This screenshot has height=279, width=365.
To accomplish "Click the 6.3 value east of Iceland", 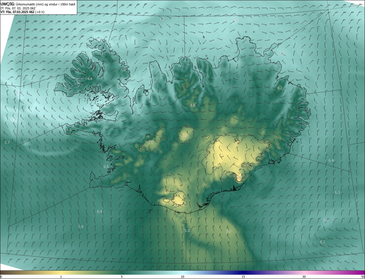I will [x=337, y=193].
